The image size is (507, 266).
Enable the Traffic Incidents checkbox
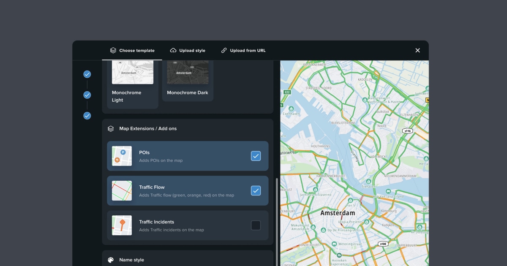tap(256, 225)
